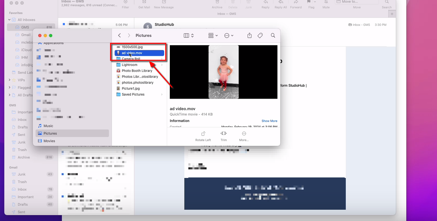Viewport: 437px width, 221px height.
Task: Compose with the New Message icon
Action: [164, 2]
